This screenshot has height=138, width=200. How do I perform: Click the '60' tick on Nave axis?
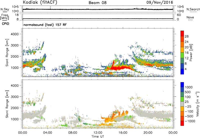pyautogui.click(x=179, y=15)
